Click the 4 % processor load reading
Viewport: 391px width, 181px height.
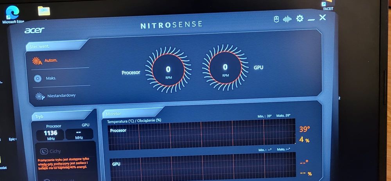[304, 140]
